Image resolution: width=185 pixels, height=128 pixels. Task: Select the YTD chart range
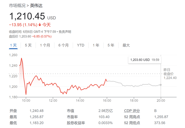tap(80, 45)
